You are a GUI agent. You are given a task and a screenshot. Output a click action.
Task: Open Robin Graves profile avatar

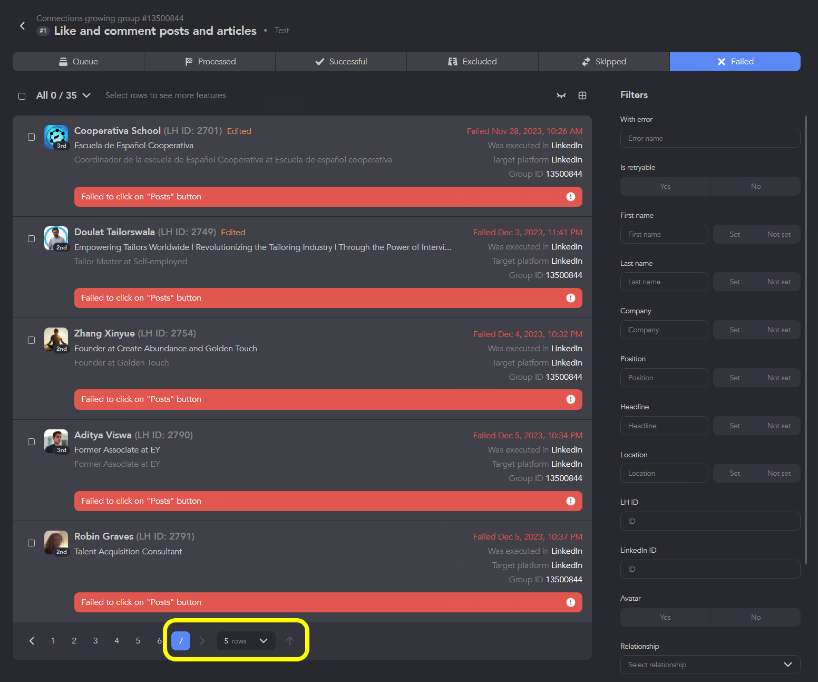tap(56, 543)
